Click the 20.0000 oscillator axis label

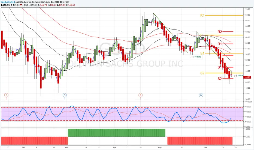click(248, 122)
